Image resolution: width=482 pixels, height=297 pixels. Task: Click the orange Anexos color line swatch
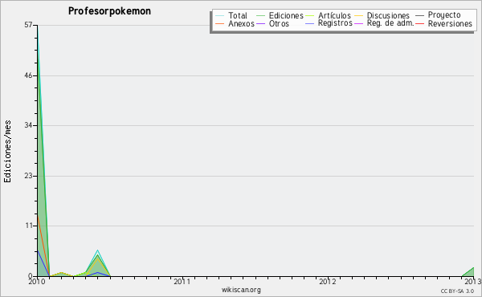(x=220, y=23)
